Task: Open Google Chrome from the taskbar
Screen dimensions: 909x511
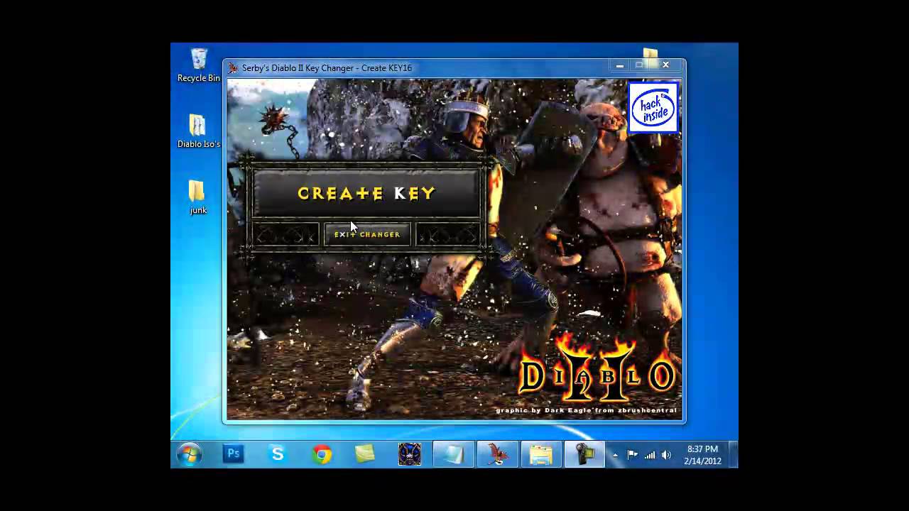Action: (322, 454)
